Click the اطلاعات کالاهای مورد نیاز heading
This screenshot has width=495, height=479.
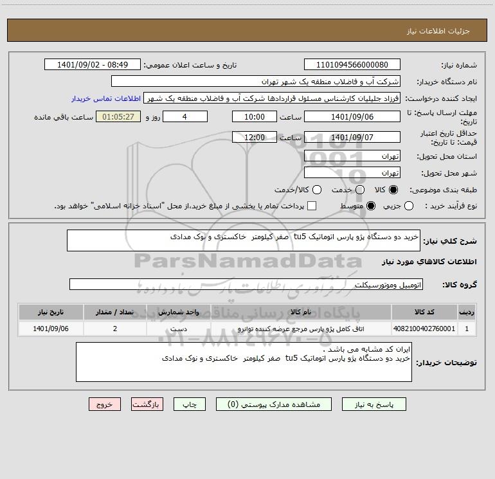[429, 262]
